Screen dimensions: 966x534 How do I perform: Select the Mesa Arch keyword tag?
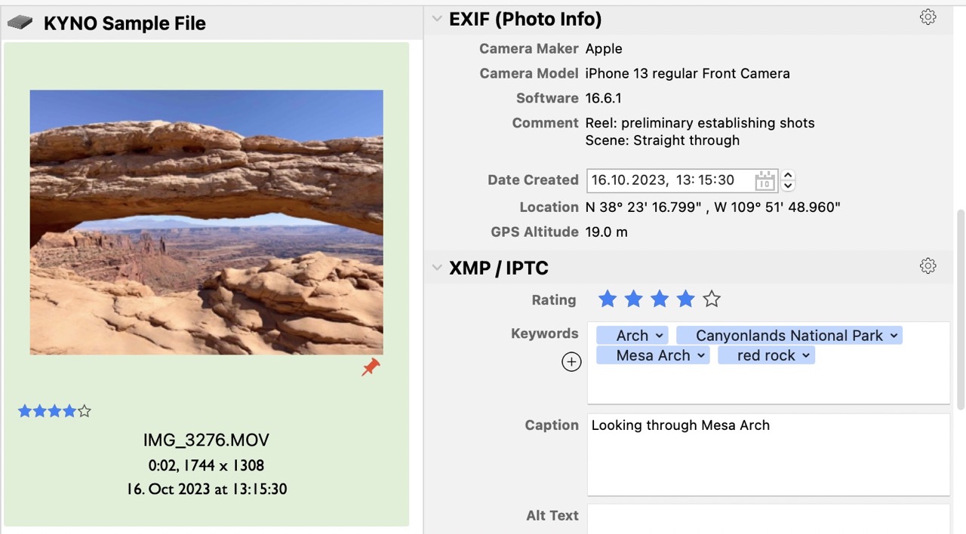652,356
